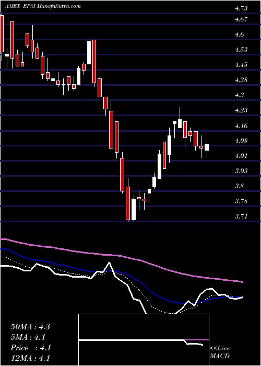Viewport: 261px width, 366px height.
Task: Select the 4.38 price axis label
Action: click(241, 80)
